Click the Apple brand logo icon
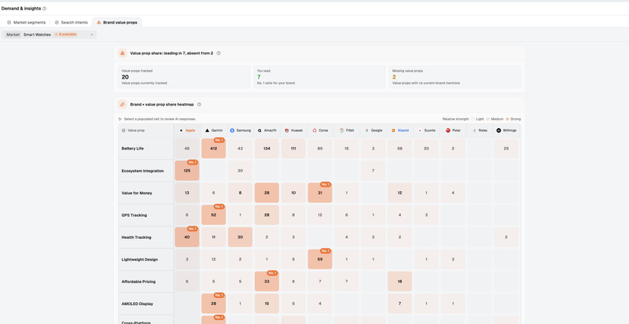 coord(181,131)
